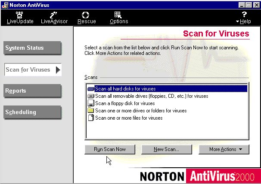Image resolution: width=261 pixels, height=184 pixels.
Task: Expand the More Actions dropdown
Action: coord(224,149)
